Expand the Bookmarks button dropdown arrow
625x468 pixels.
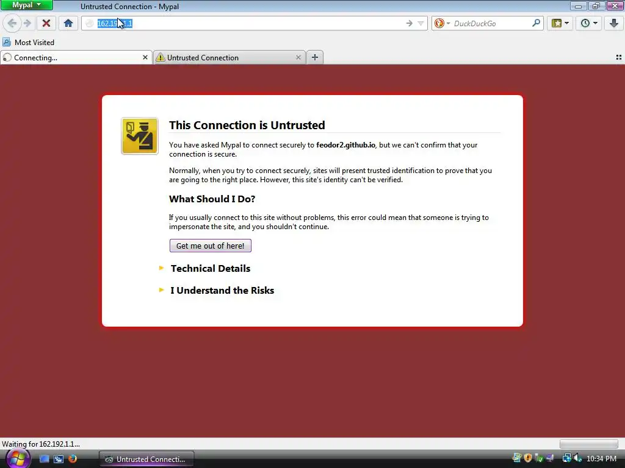[567, 23]
